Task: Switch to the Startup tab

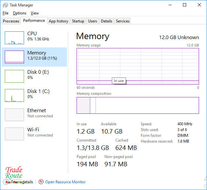Action: pos(78,21)
